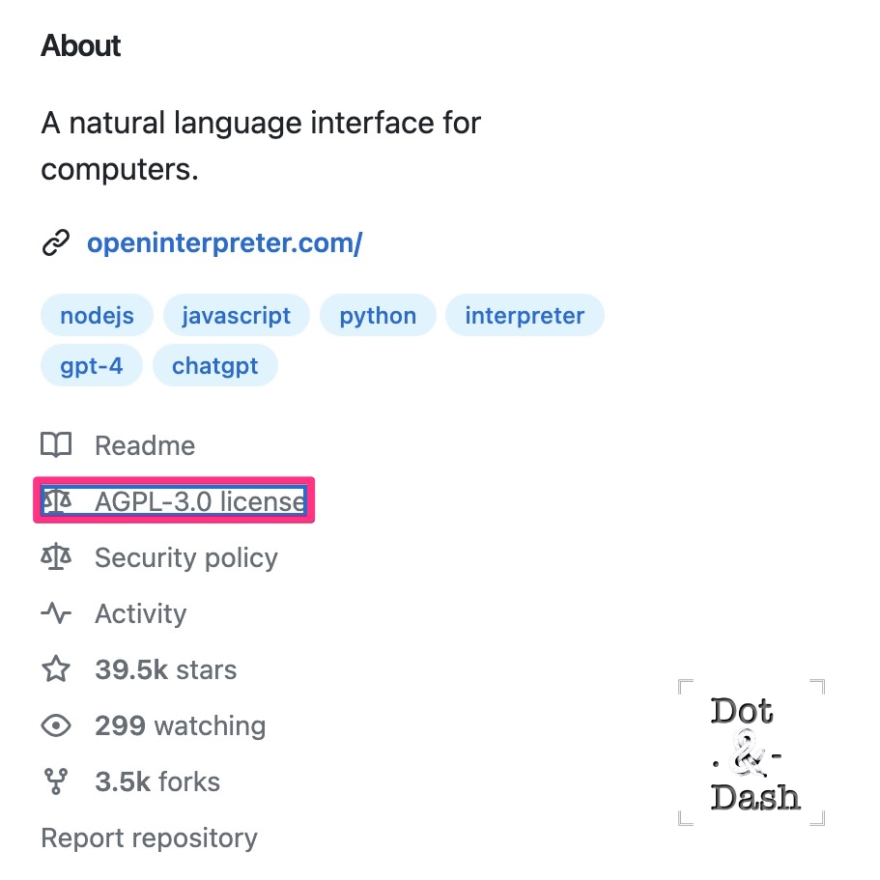Viewport: 880px width, 880px height.
Task: View the 39.5k stars stargazers link
Action: pyautogui.click(x=166, y=669)
